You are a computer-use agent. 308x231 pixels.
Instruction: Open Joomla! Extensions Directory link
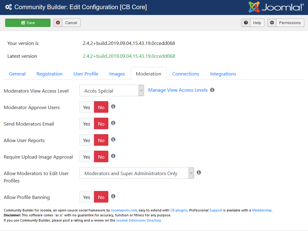tap(138, 220)
